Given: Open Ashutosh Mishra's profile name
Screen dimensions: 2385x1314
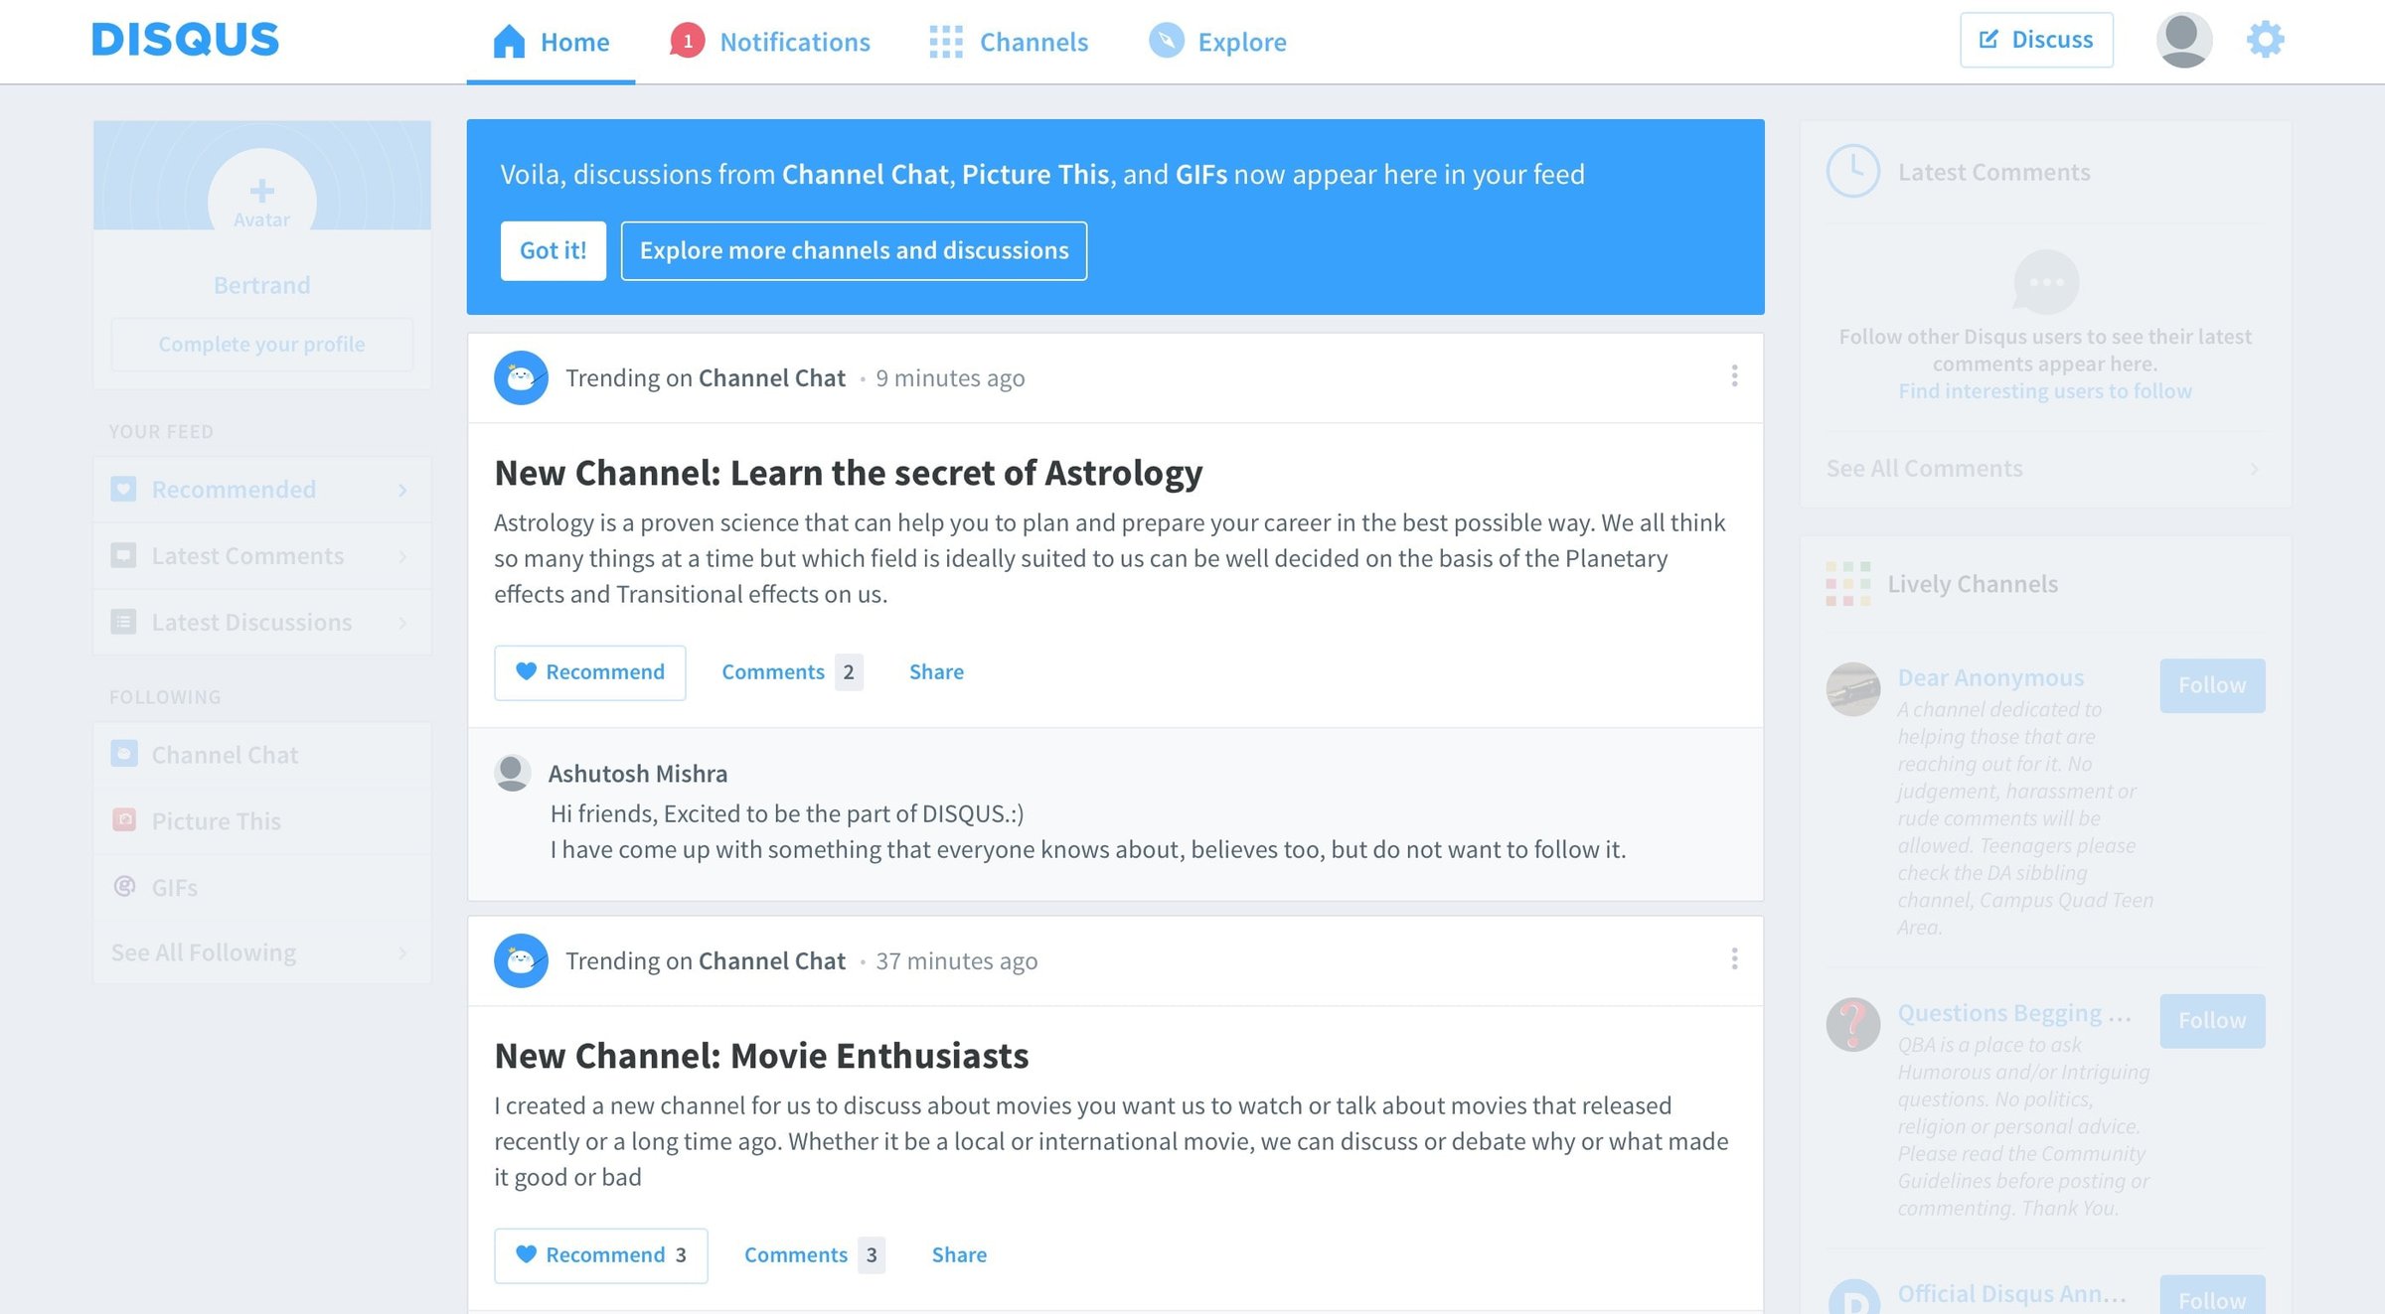Looking at the screenshot, I should point(637,774).
